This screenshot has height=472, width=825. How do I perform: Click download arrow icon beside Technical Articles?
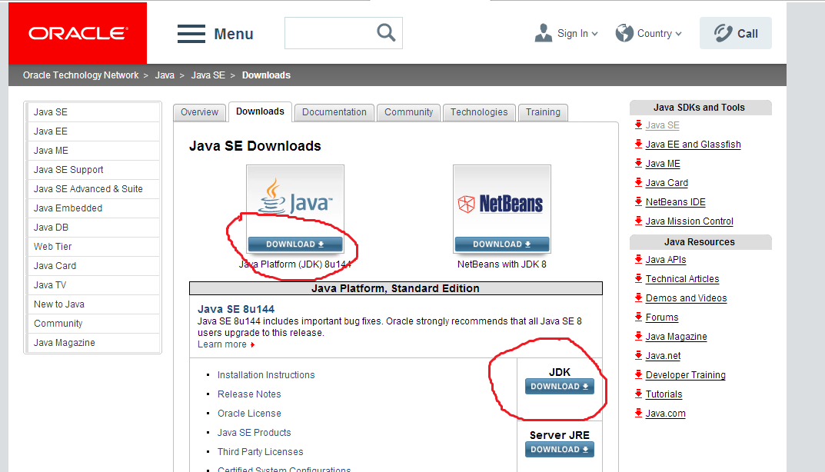pyautogui.click(x=638, y=278)
